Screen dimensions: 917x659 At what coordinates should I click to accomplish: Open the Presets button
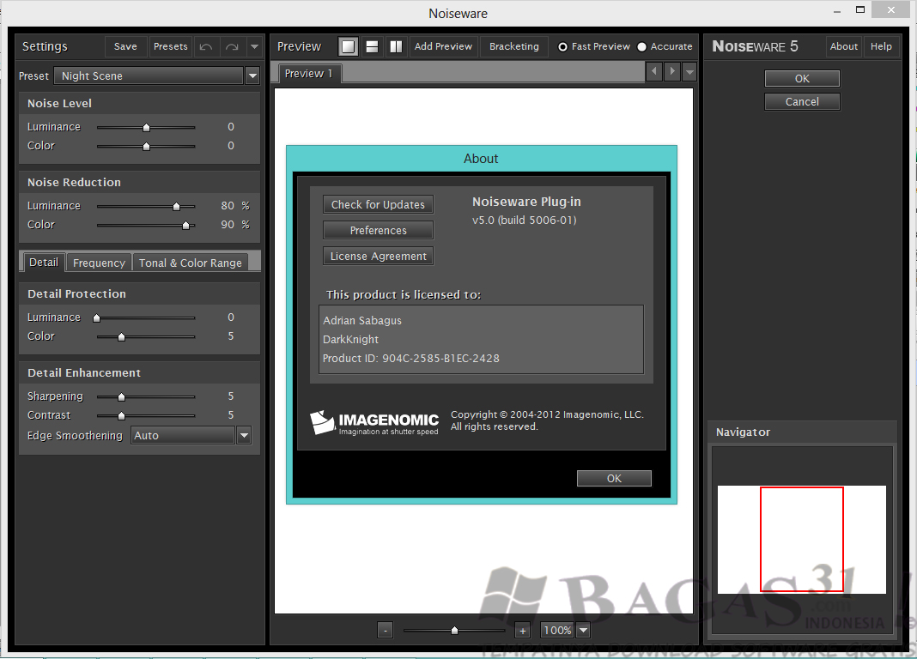click(x=170, y=46)
